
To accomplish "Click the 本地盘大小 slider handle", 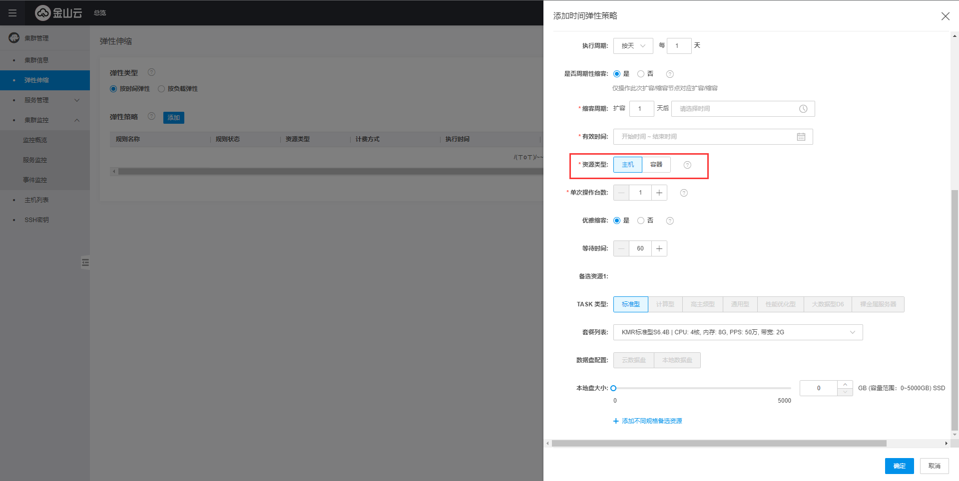I will pos(614,388).
